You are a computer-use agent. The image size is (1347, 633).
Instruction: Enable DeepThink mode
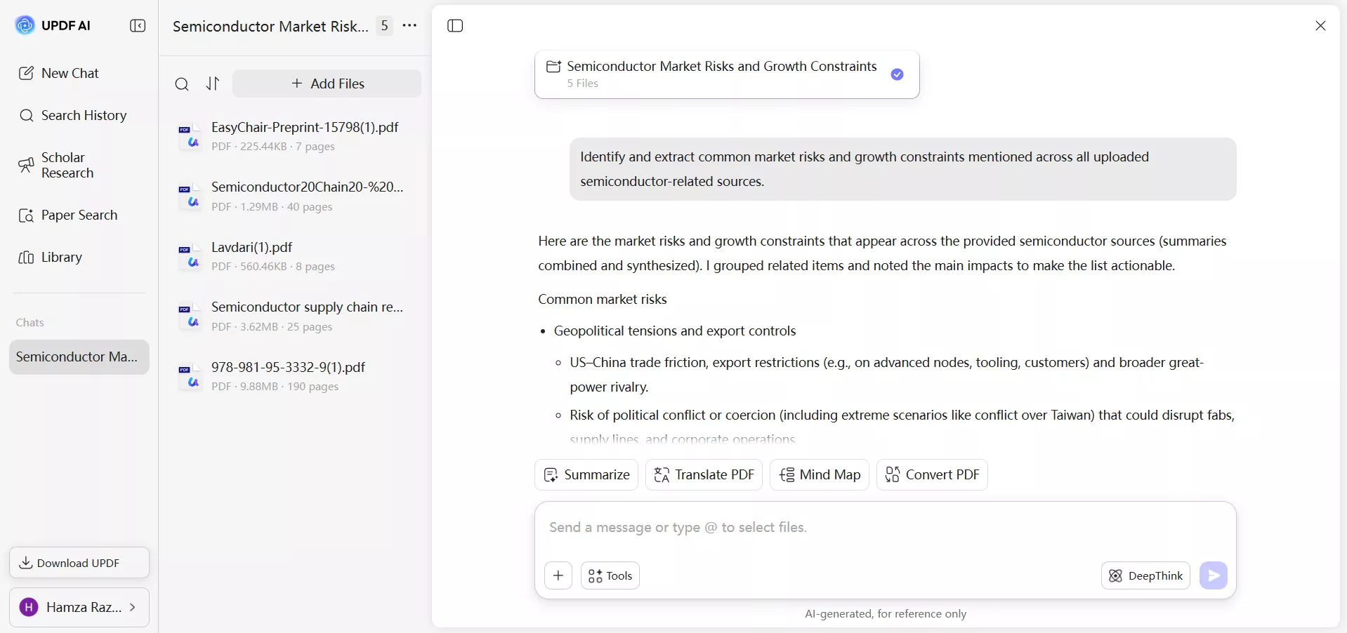(1145, 575)
